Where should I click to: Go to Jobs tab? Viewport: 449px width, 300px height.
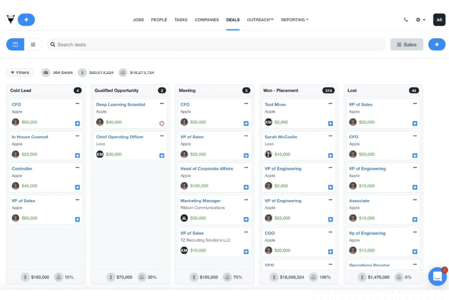coord(138,20)
